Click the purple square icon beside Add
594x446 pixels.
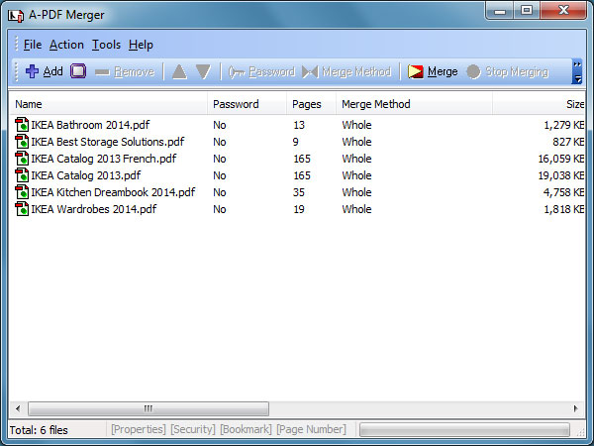78,71
